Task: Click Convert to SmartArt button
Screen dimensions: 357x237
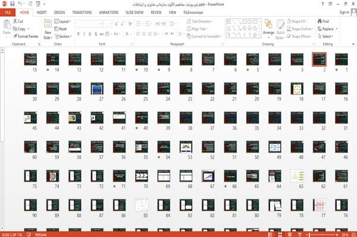Action: [204, 36]
